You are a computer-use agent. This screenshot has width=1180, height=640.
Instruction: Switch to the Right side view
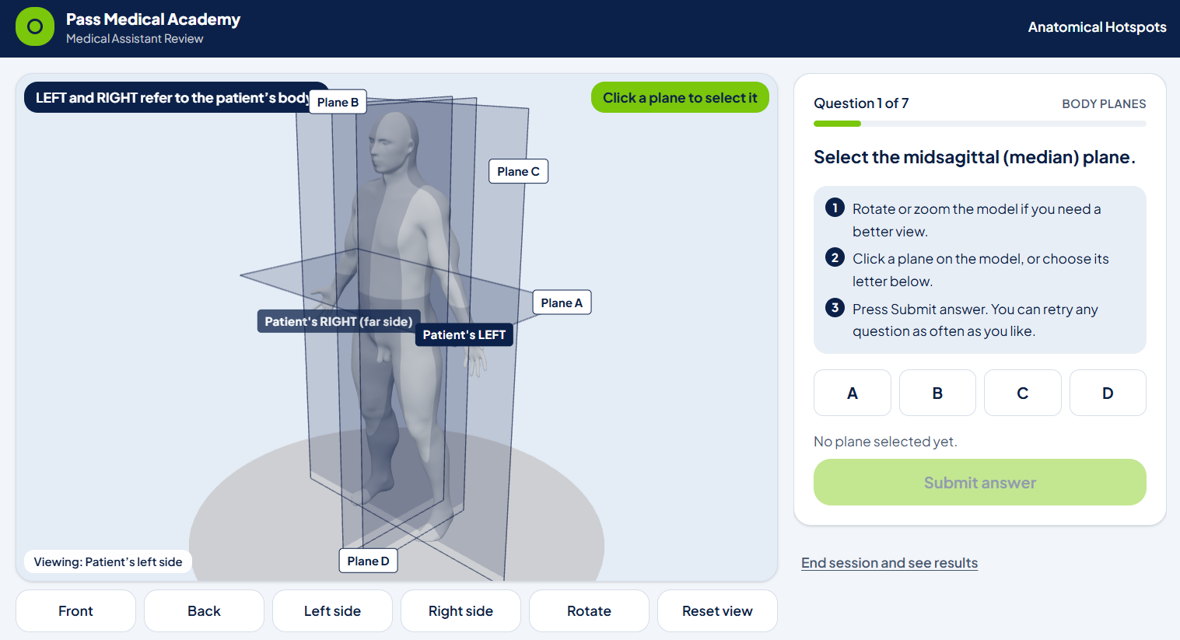coord(460,610)
